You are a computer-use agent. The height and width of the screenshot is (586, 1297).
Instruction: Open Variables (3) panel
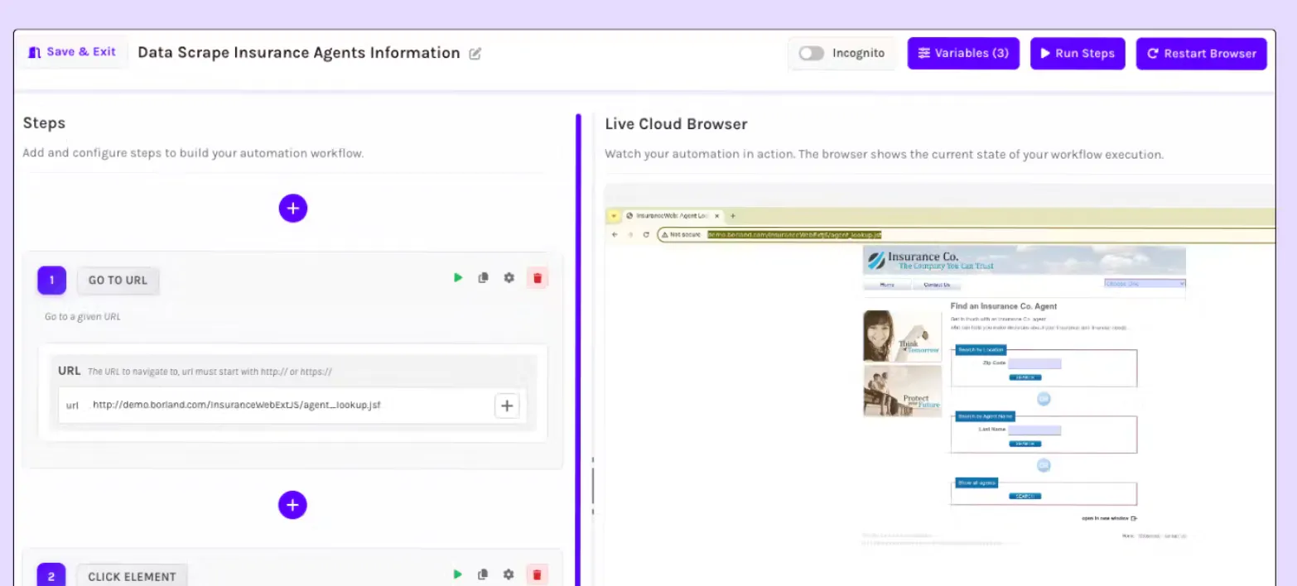point(963,53)
